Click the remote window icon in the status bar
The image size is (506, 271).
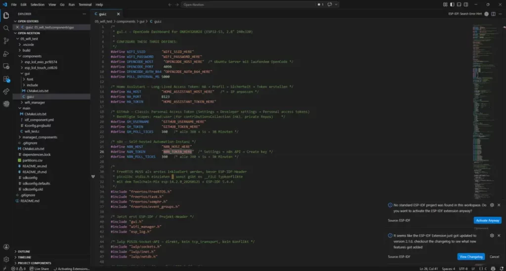[x=4, y=269]
